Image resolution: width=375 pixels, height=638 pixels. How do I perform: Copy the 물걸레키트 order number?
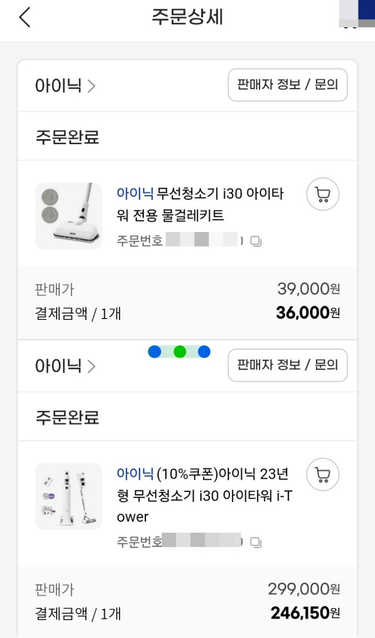click(256, 241)
